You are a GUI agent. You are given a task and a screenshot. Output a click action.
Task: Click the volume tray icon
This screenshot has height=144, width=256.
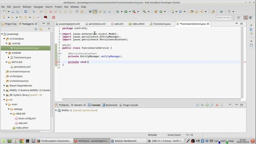click(198, 141)
